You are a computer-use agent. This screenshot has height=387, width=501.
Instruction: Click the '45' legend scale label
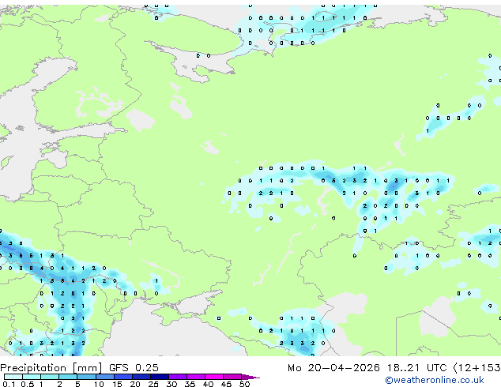[x=227, y=384]
